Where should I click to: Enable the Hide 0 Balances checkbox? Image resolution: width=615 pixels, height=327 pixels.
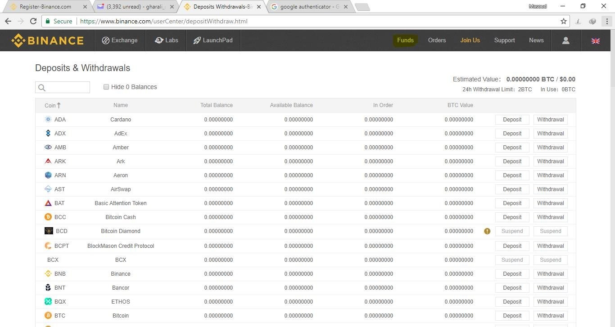(106, 87)
